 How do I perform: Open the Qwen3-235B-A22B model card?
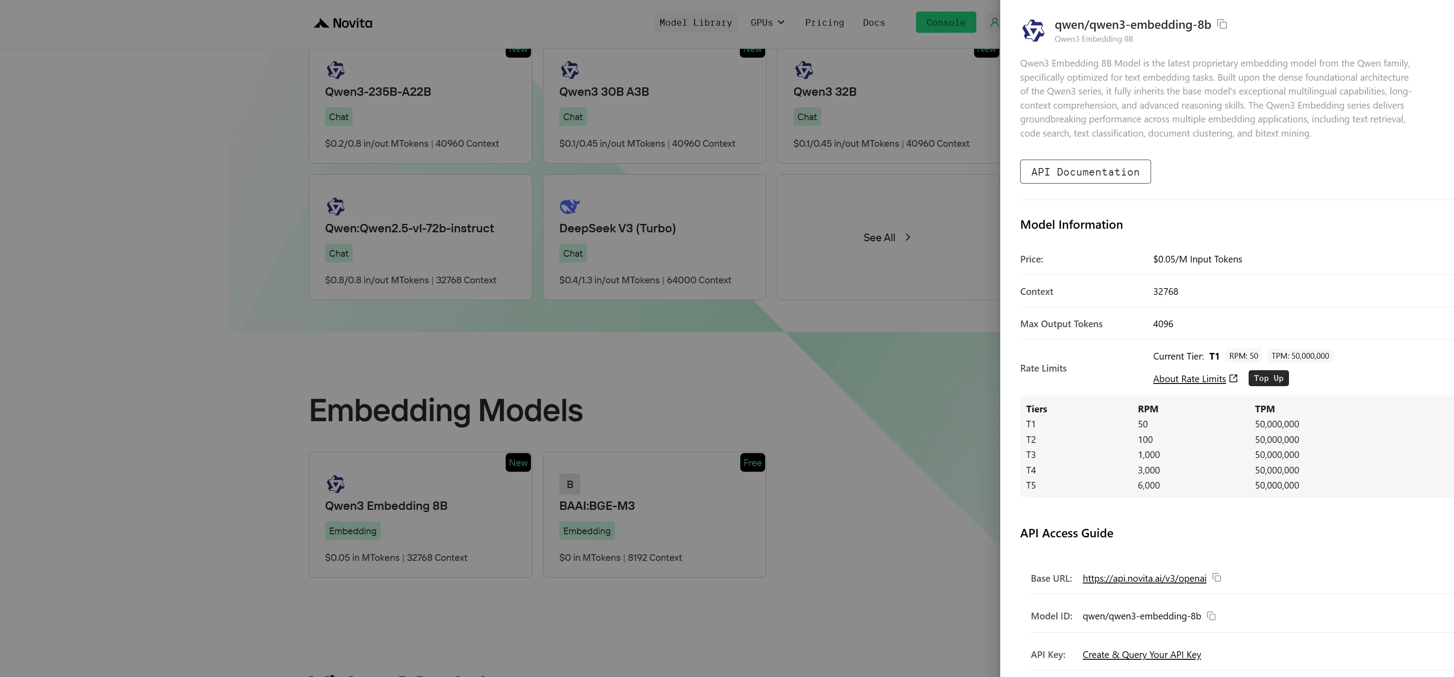point(420,106)
